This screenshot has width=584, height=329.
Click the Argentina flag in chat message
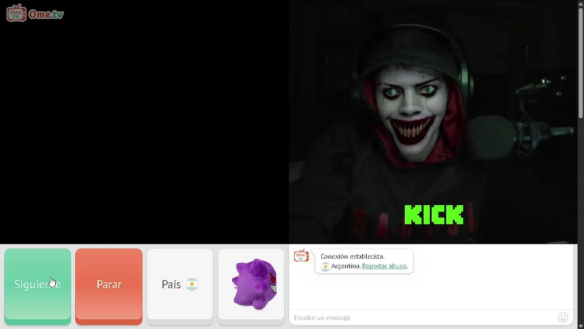tap(325, 266)
